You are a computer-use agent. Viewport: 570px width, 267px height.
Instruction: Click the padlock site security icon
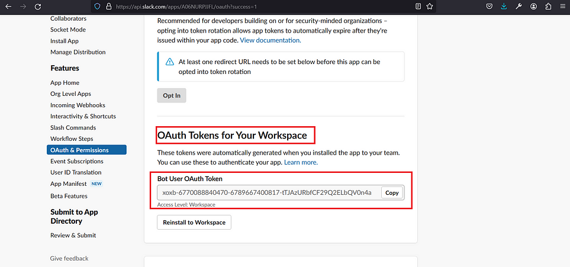[x=108, y=6]
